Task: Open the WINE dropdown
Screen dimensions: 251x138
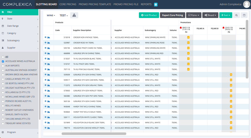Action: pyautogui.click(x=51, y=15)
